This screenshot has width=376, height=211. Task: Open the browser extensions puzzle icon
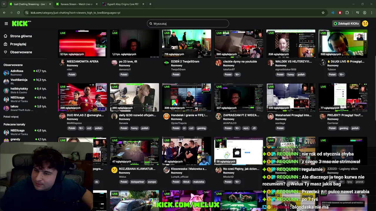click(347, 13)
